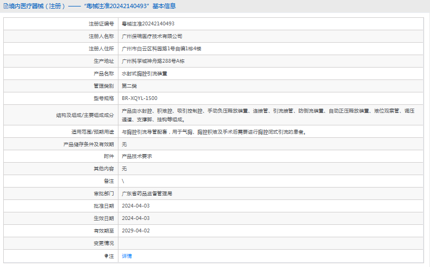Select the backslash value in 备注 row
The height and width of the screenshot is (267, 430).
(123, 181)
